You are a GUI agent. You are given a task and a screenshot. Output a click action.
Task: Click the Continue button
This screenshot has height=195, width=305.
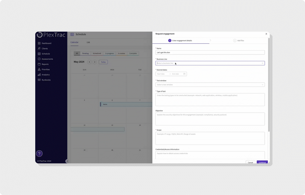pyautogui.click(x=262, y=162)
